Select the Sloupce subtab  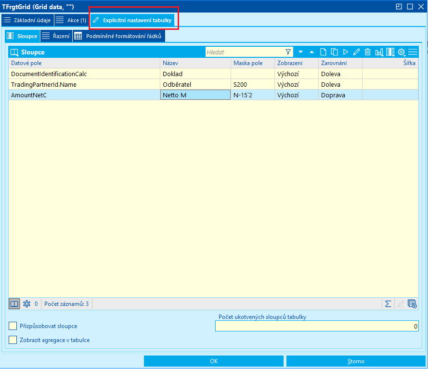pyautogui.click(x=22, y=36)
